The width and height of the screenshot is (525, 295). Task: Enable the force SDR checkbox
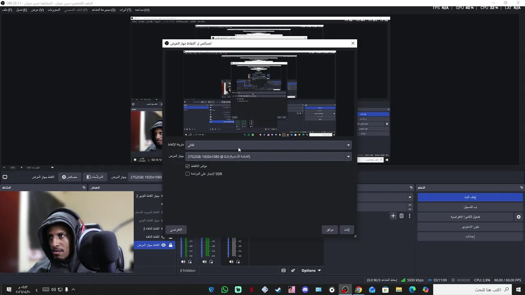point(187,174)
